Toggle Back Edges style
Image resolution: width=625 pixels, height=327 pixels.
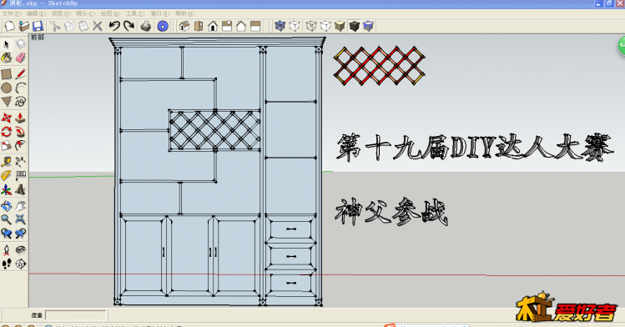295,27
